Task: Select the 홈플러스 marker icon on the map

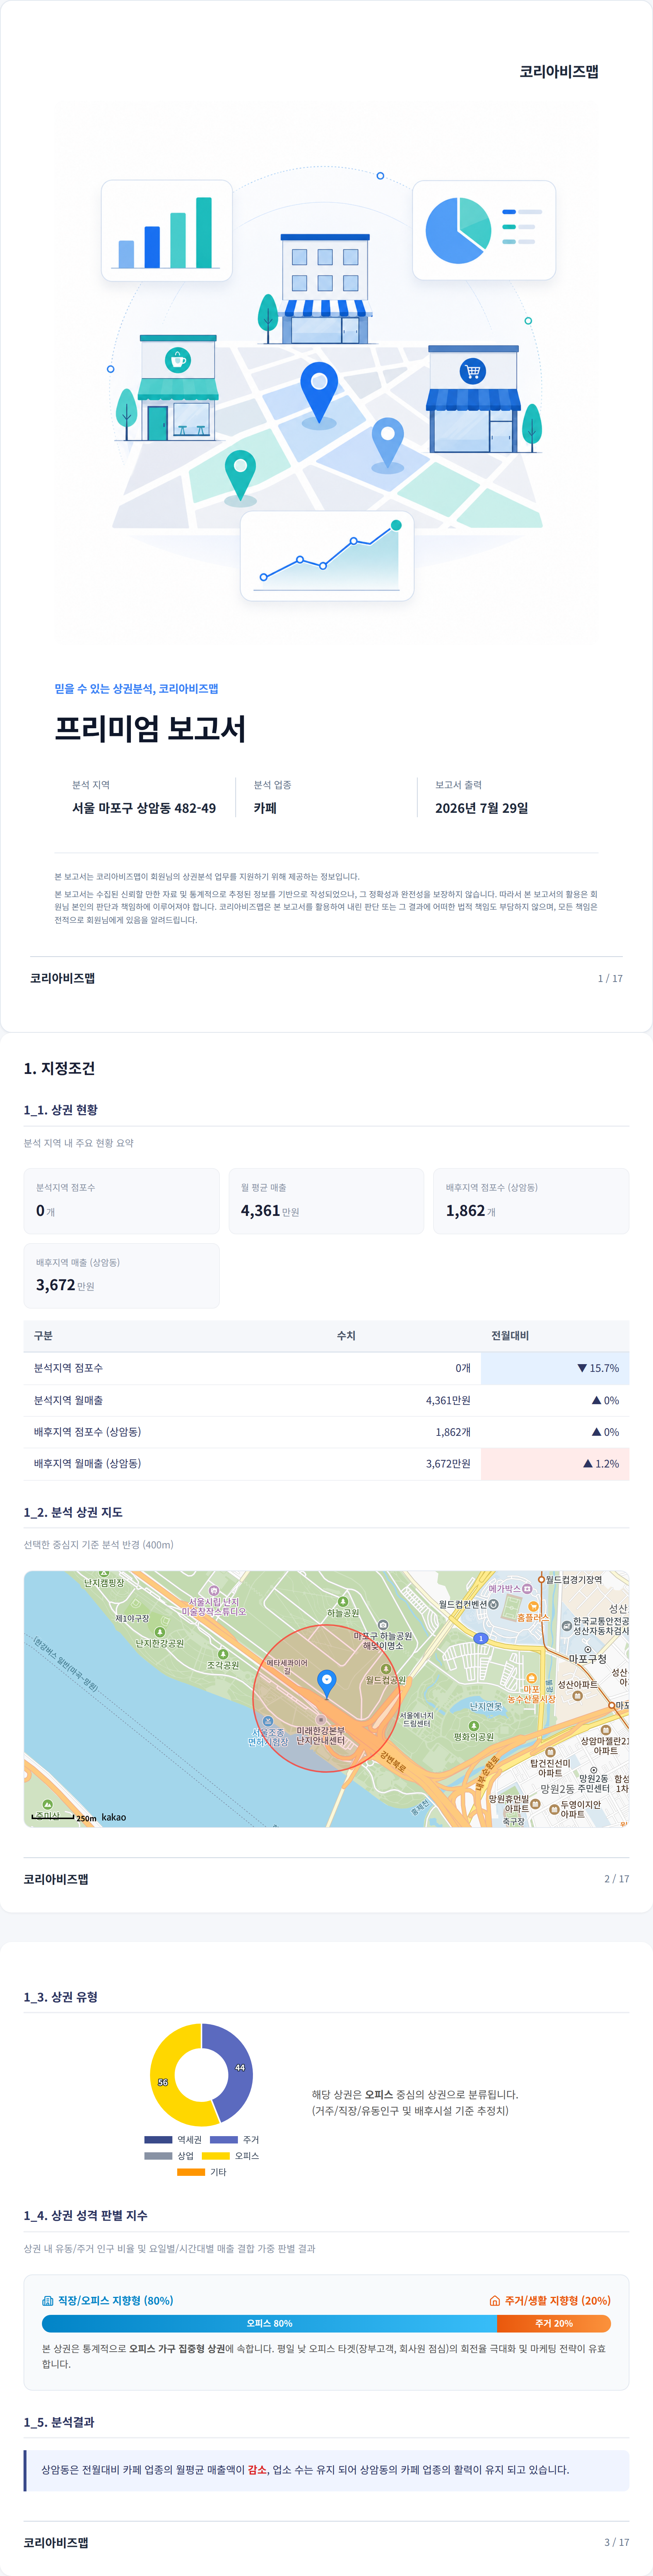Action: (x=533, y=1606)
